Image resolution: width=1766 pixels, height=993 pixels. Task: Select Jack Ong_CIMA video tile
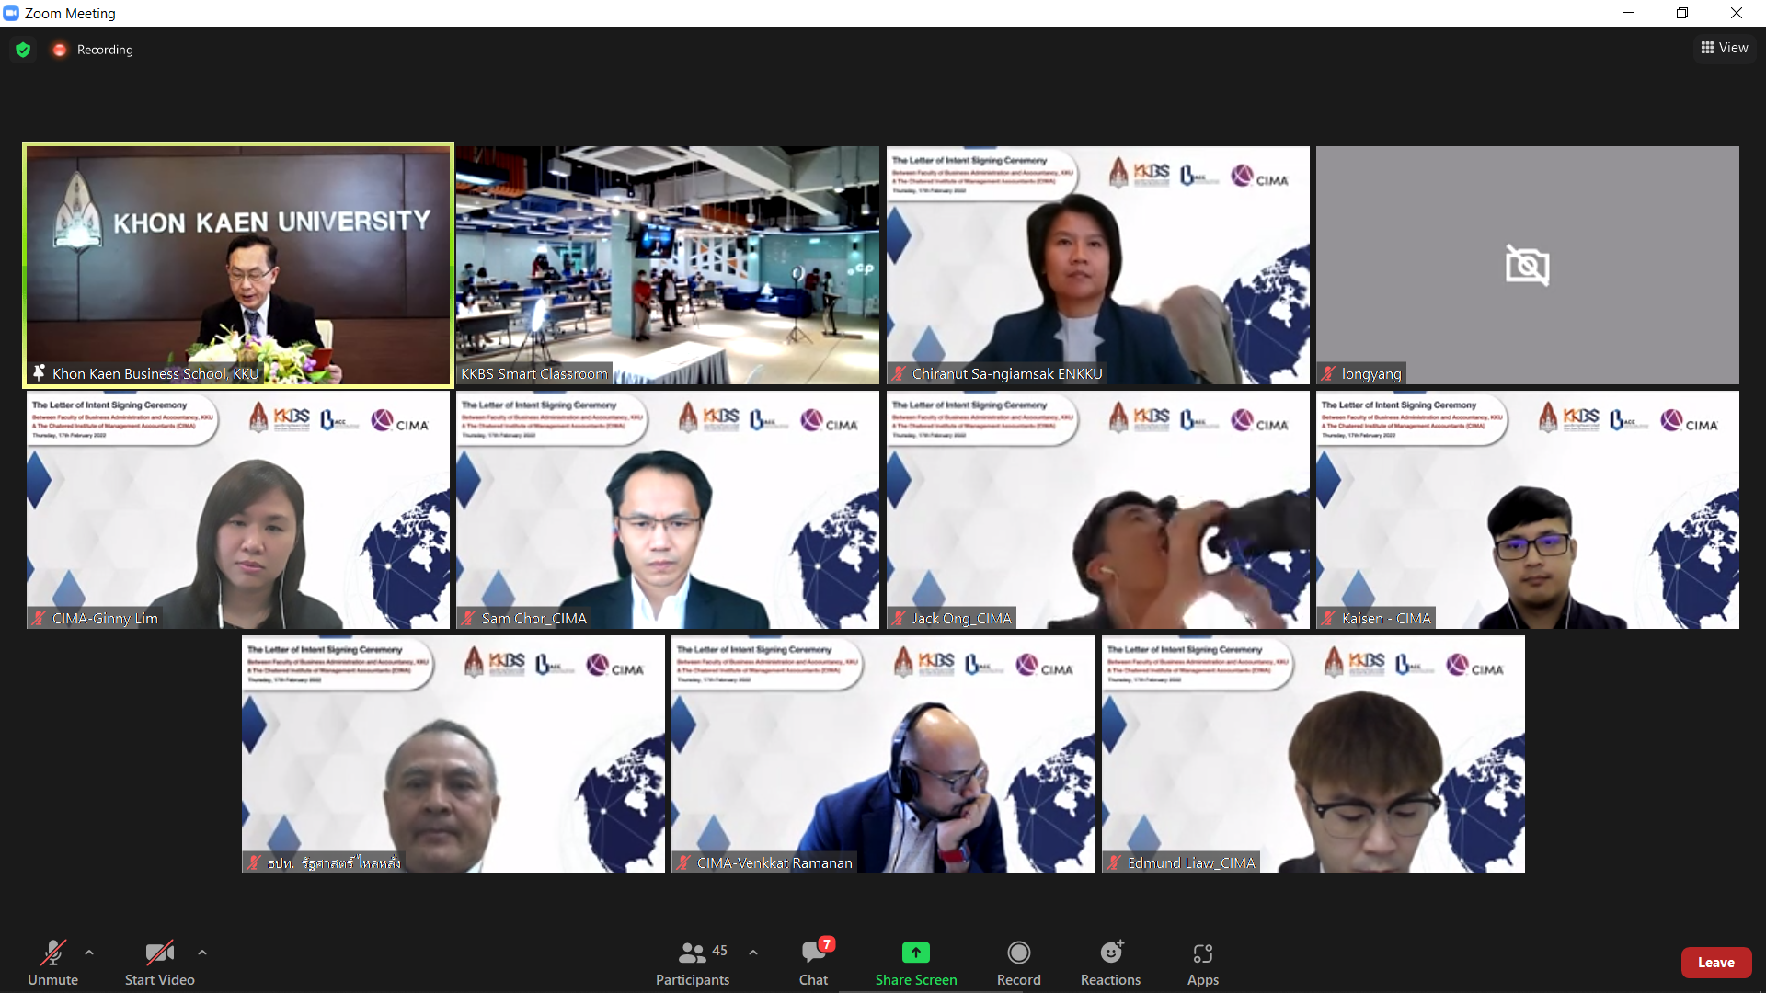(x=1098, y=510)
